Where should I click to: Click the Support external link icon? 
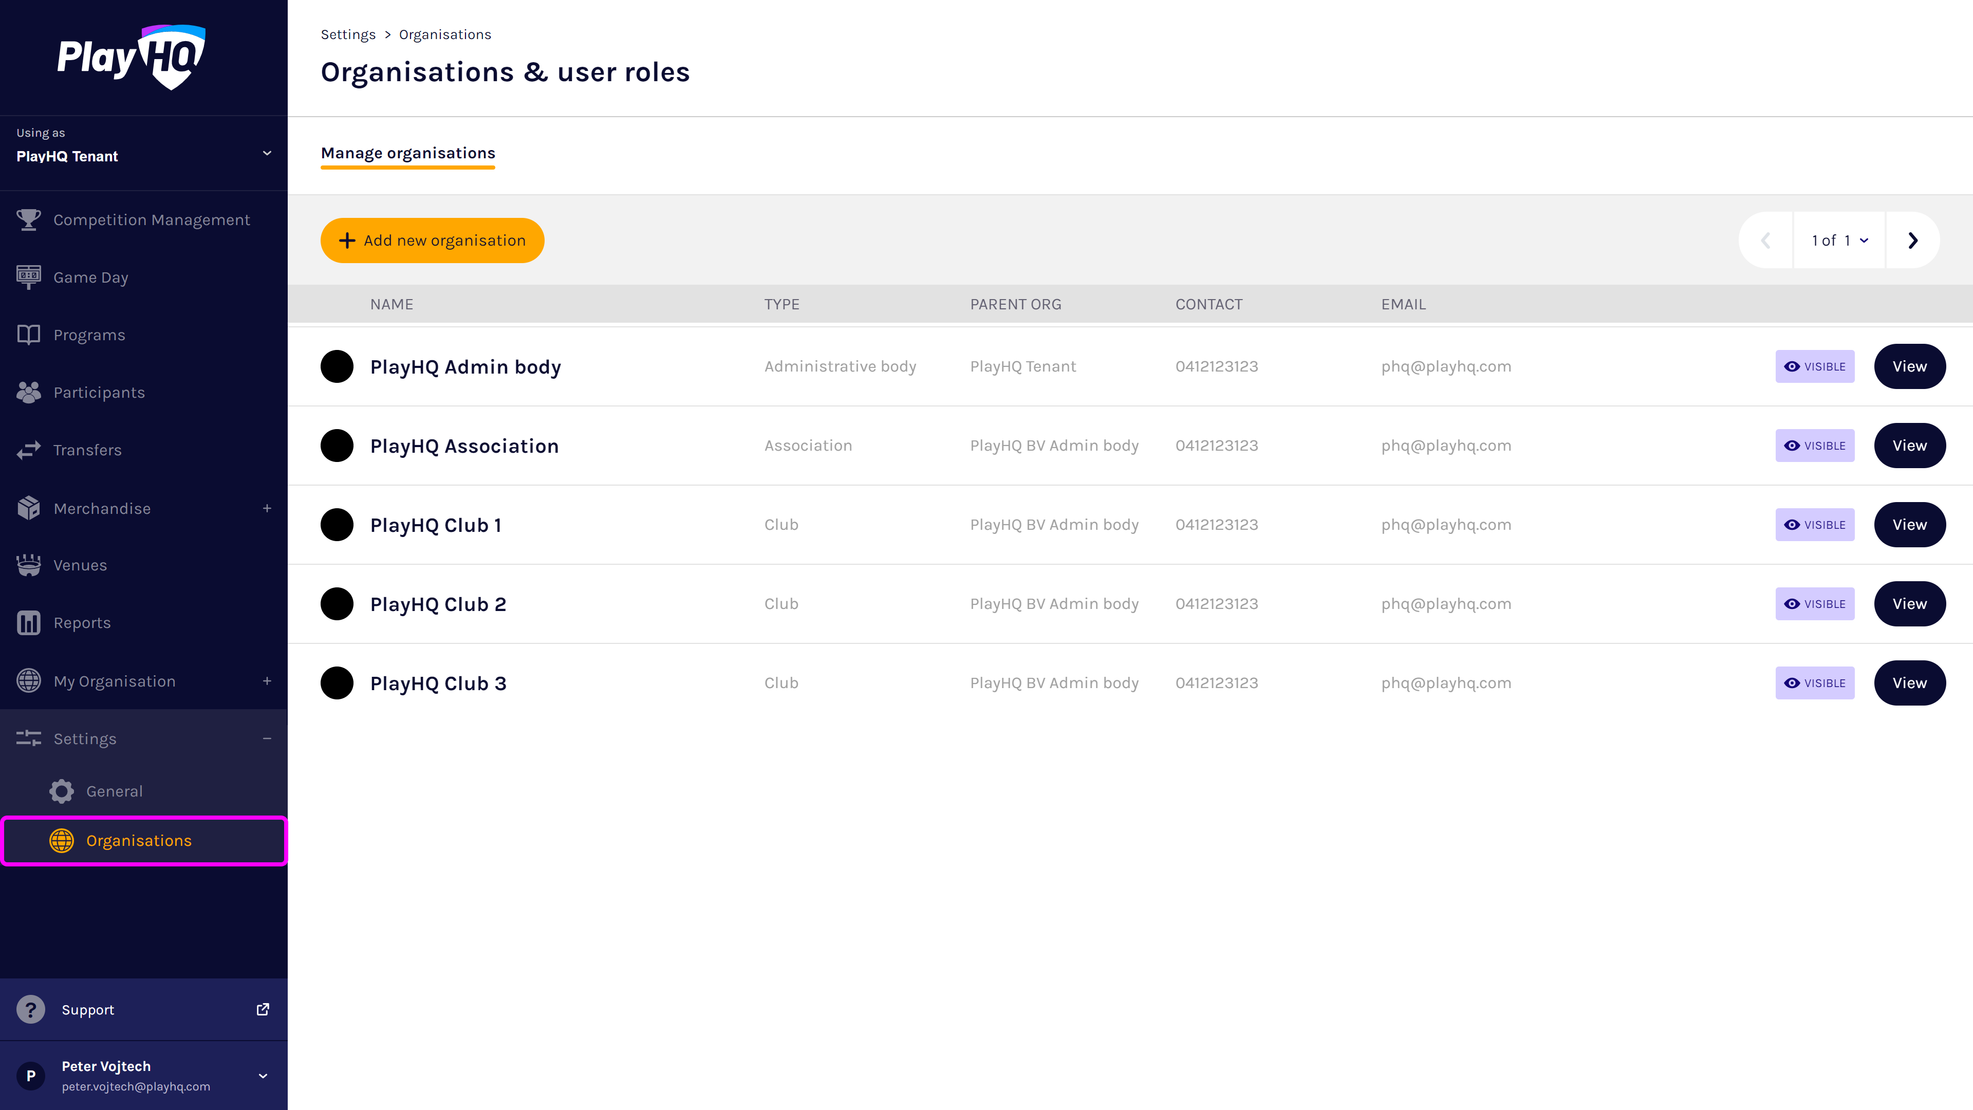point(263,1010)
